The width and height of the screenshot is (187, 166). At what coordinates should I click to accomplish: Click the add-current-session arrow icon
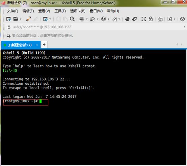pos(8,36)
